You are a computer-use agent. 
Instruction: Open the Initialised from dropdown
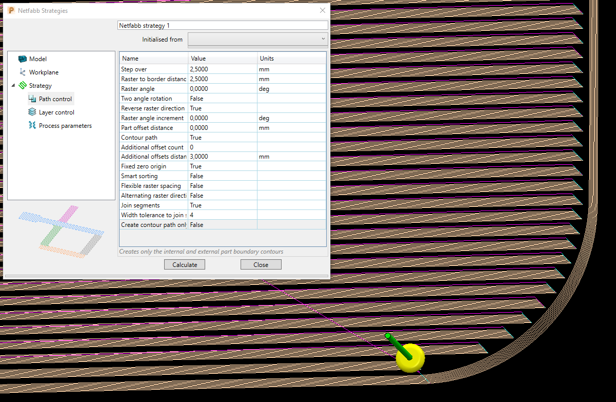click(x=323, y=39)
